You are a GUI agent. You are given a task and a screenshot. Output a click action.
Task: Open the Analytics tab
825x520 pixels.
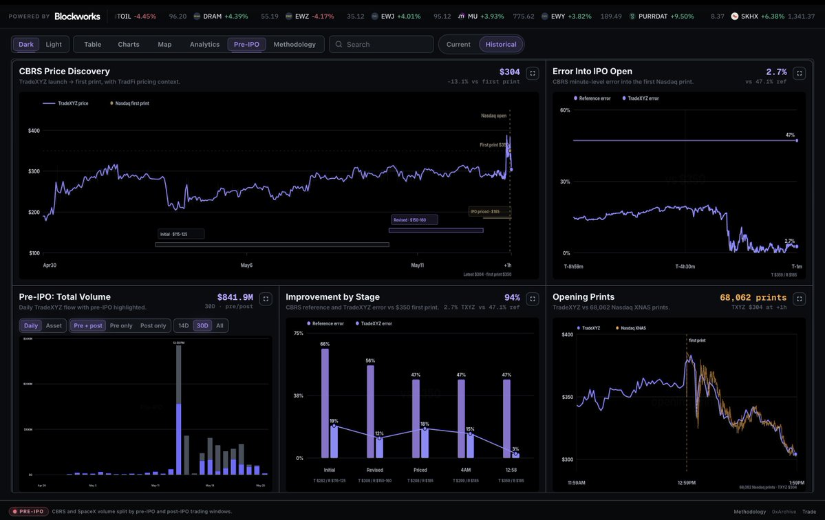tap(204, 44)
